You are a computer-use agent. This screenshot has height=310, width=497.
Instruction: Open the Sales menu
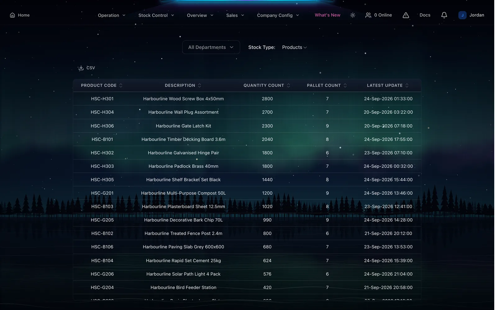coord(235,15)
